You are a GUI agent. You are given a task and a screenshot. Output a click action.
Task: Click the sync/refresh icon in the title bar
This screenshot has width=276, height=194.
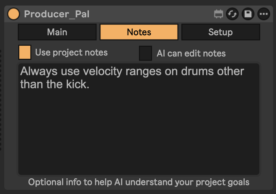click(233, 14)
